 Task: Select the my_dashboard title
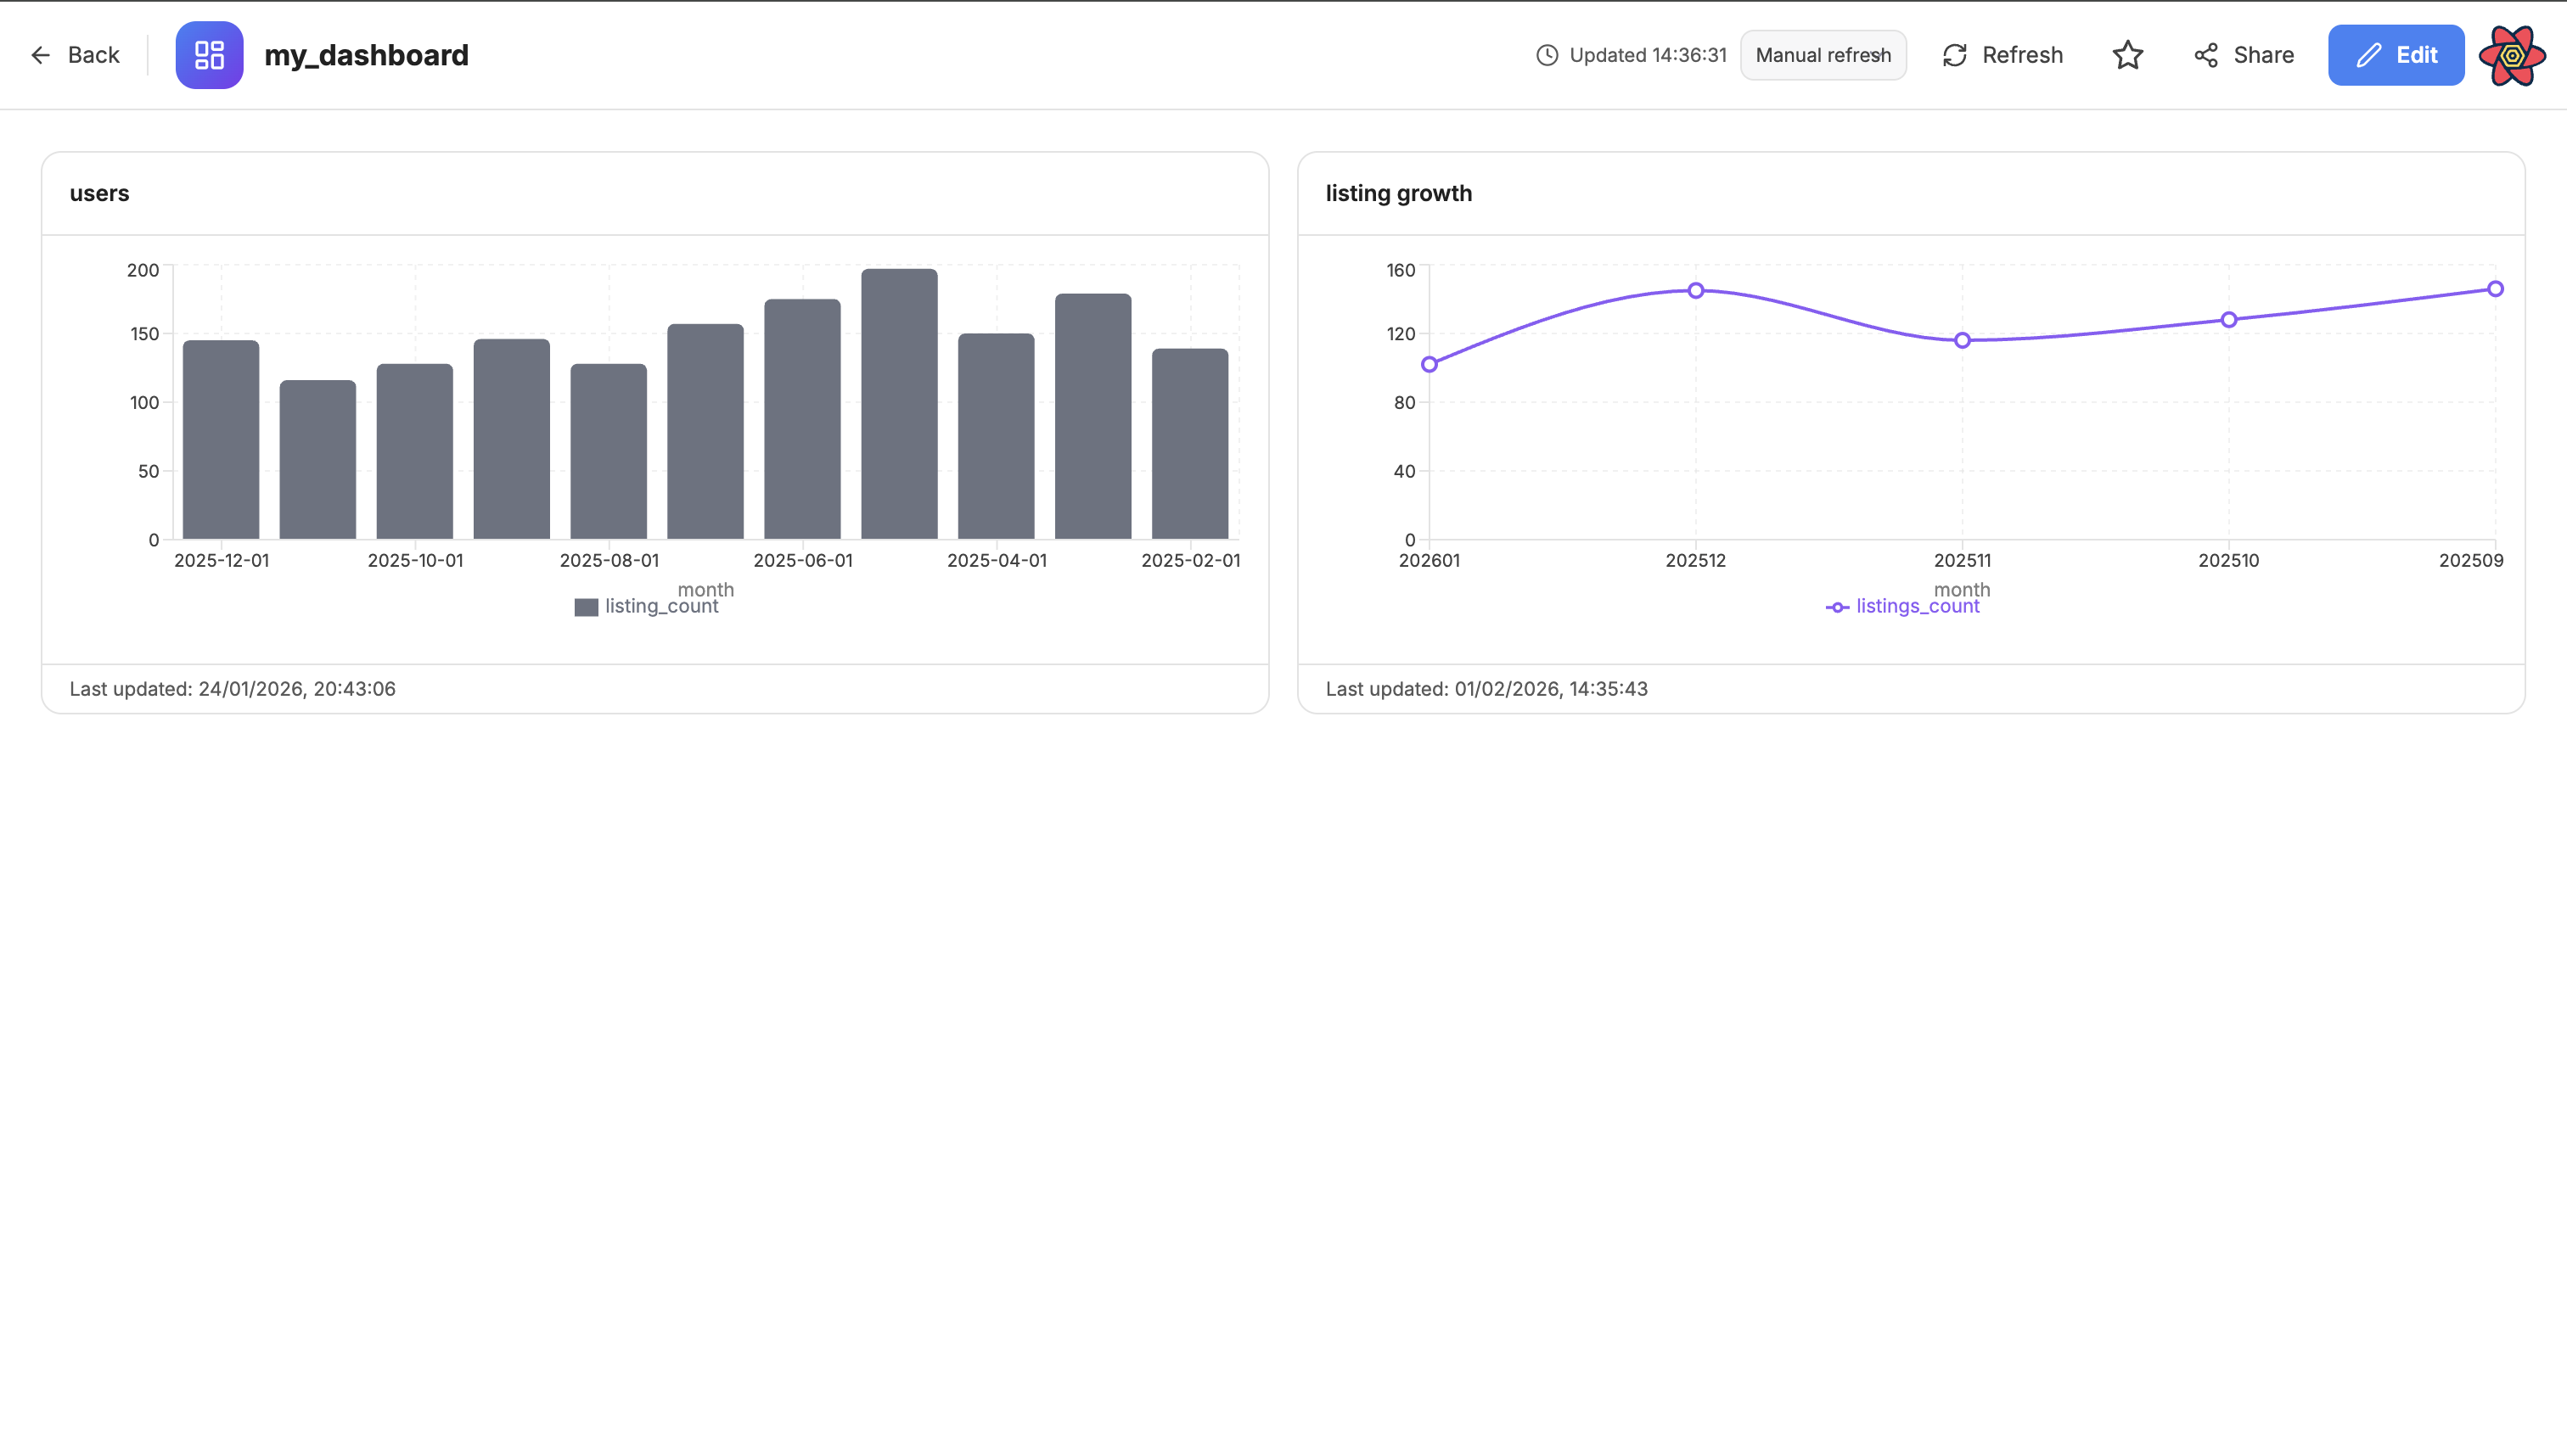[x=366, y=55]
